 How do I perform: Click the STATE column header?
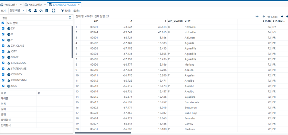tap(254, 21)
